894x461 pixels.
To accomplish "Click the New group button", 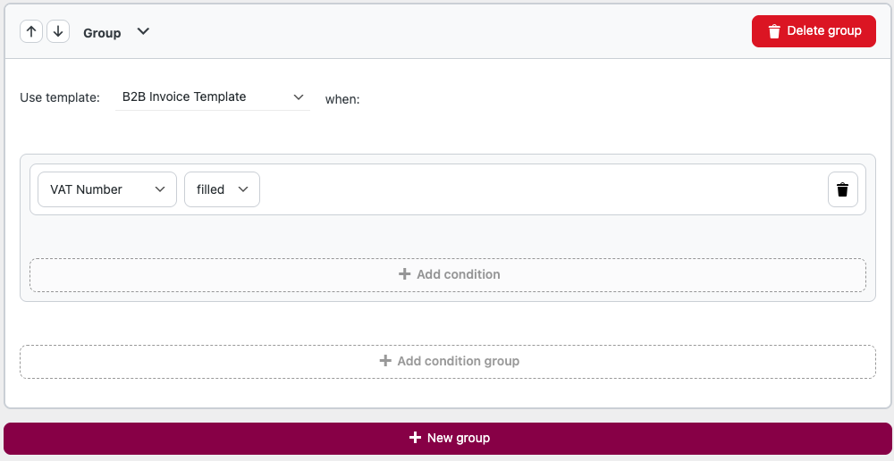I will tap(448, 438).
